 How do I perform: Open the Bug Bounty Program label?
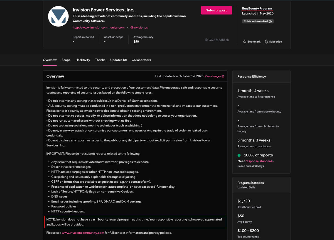coord(257,9)
